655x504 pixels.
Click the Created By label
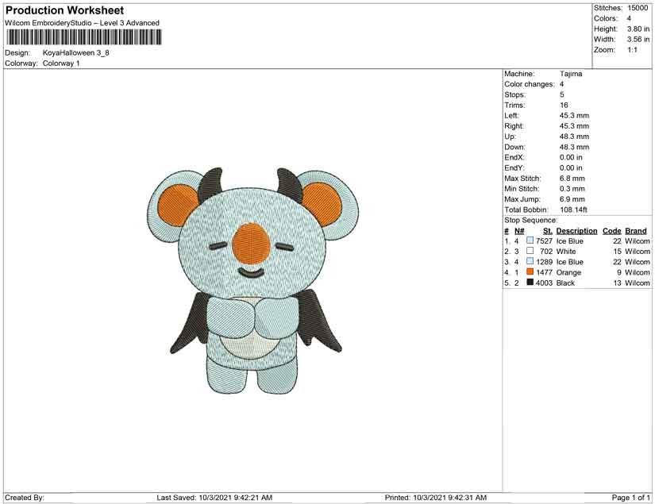tap(25, 498)
